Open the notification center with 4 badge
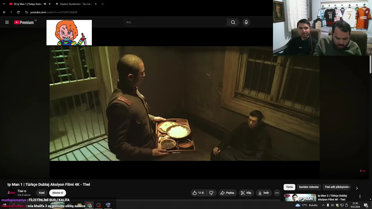This screenshot has height=209, width=372. (366, 205)
